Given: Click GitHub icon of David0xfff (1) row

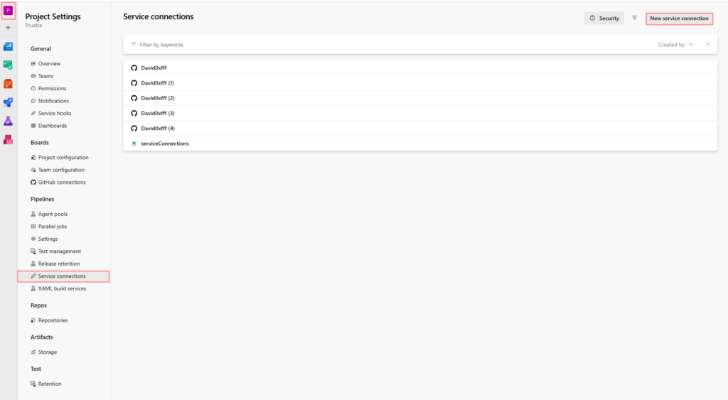Looking at the screenshot, I should pyautogui.click(x=134, y=83).
